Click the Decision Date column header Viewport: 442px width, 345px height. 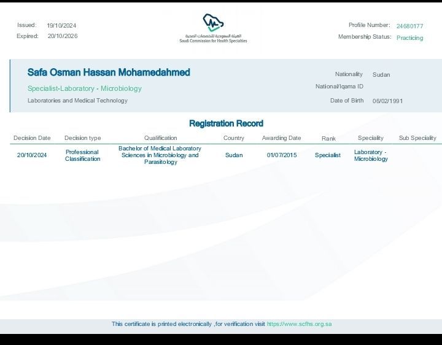point(32,138)
